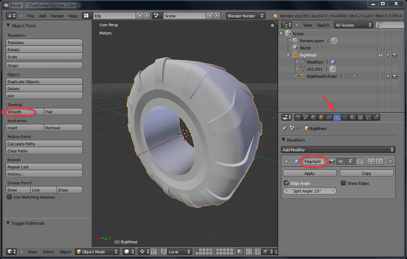The image size is (407, 259).
Task: Open the Particles sparkle properties tab
Action: [x=368, y=117]
